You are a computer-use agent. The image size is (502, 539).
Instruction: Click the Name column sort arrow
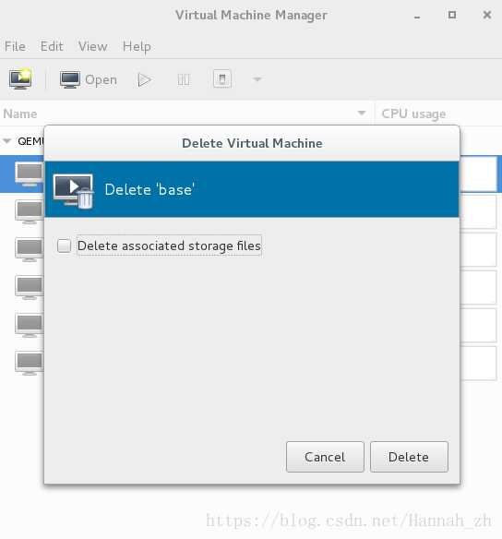[x=362, y=113]
